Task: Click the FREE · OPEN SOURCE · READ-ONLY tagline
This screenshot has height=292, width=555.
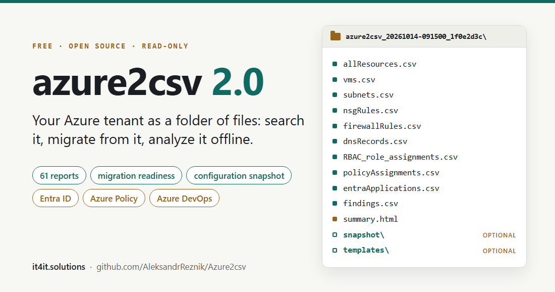Action: pos(110,46)
